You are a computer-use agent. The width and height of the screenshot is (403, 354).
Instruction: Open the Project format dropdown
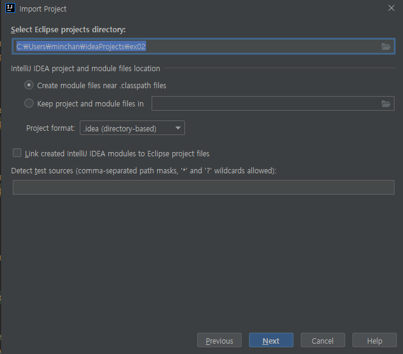pyautogui.click(x=132, y=128)
